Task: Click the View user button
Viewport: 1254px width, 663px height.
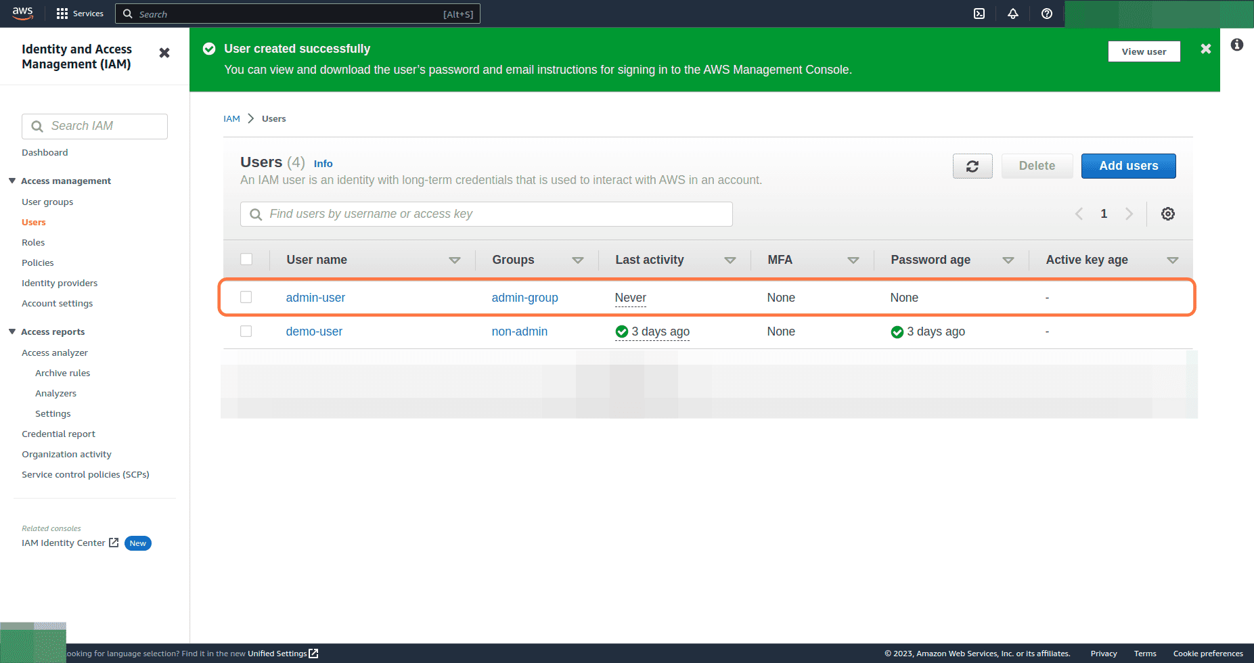Action: click(x=1144, y=51)
